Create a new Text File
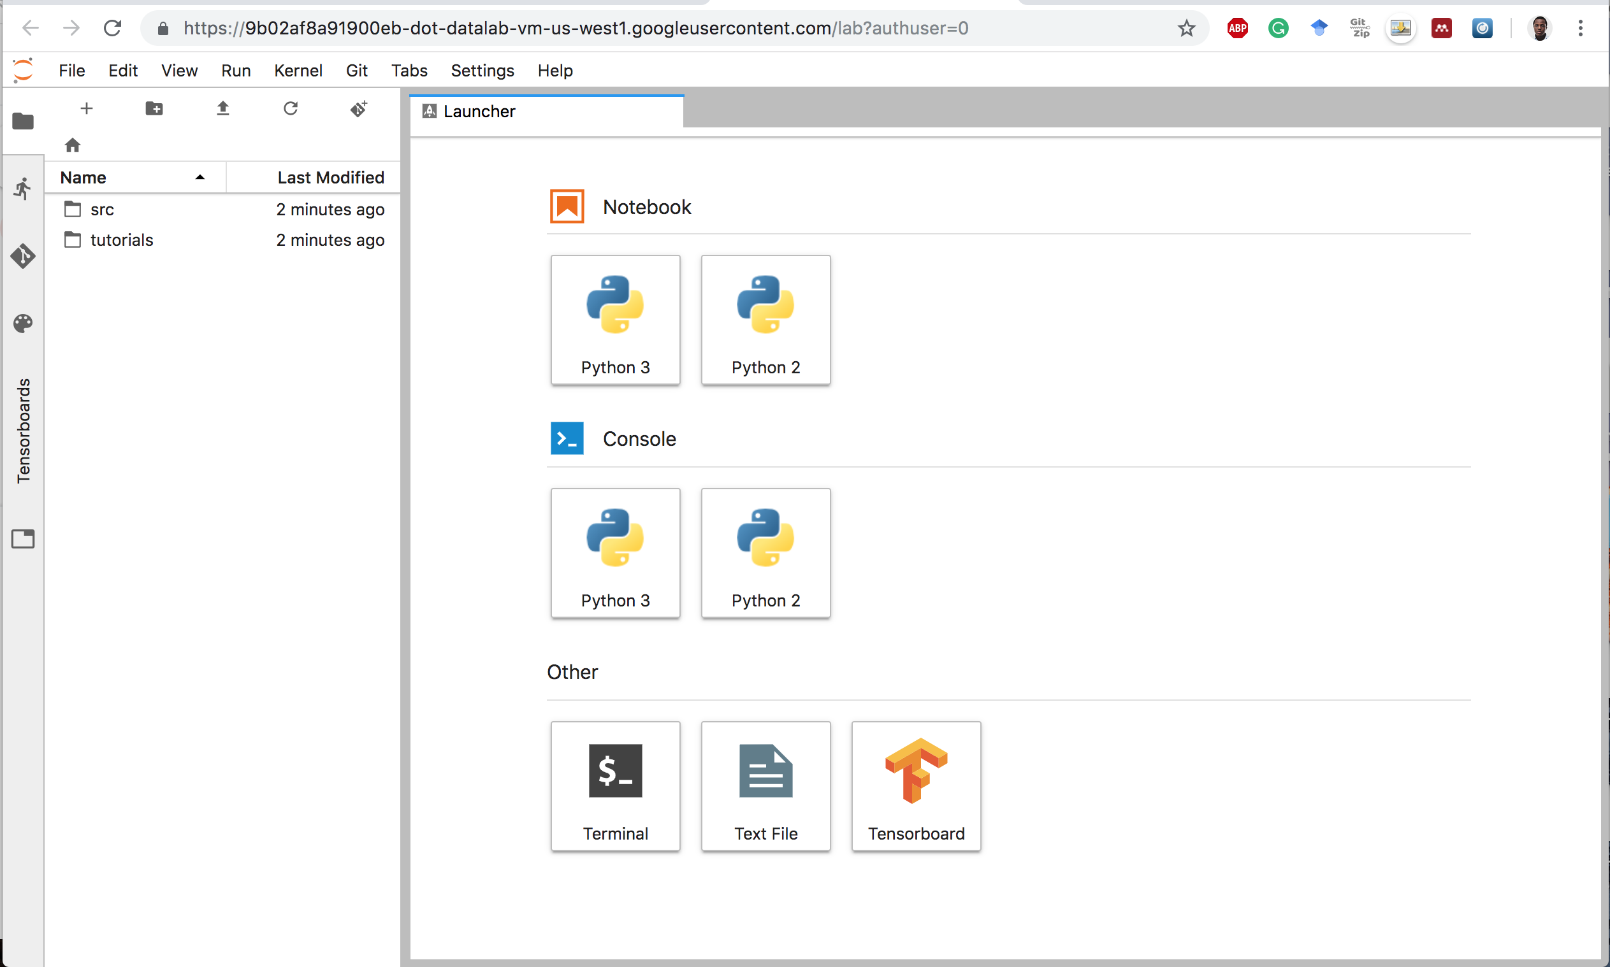Image resolution: width=1610 pixels, height=967 pixels. [x=765, y=785]
